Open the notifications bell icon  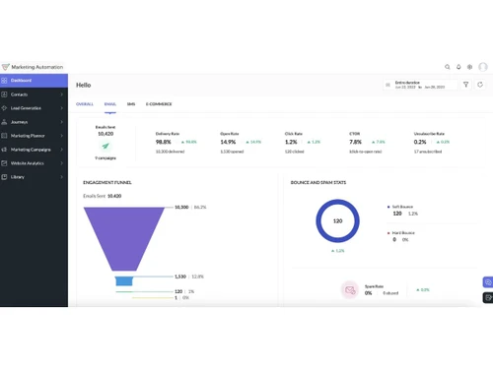pyautogui.click(x=458, y=67)
